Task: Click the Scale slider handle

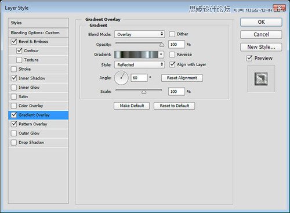Action: coord(144,92)
